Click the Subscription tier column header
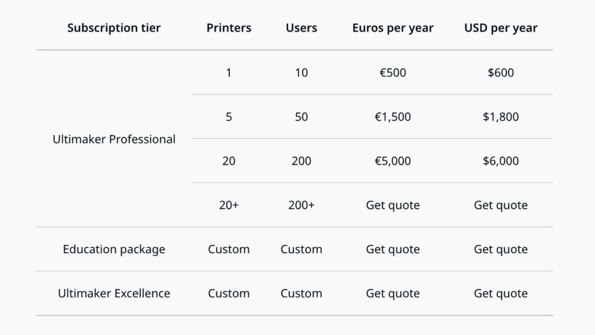The image size is (595, 335). (114, 28)
